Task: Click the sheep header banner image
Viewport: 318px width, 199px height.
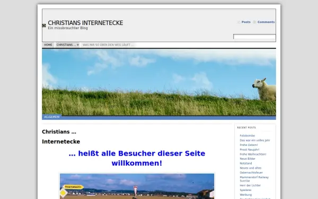Action: pyautogui.click(x=159, y=82)
